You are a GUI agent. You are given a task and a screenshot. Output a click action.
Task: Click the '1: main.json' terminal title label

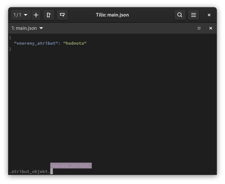point(24,28)
